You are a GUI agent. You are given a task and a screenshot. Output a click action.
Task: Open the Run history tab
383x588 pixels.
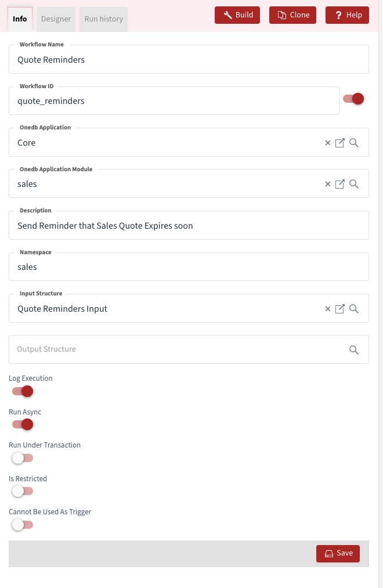tap(103, 19)
